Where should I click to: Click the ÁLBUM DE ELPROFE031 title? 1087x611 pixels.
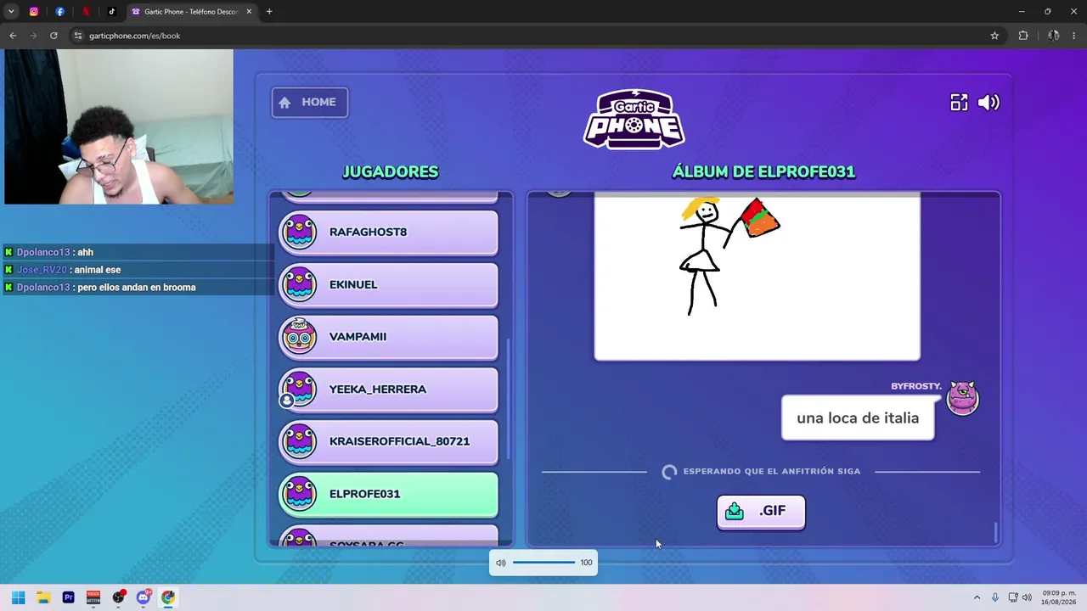[x=763, y=171]
